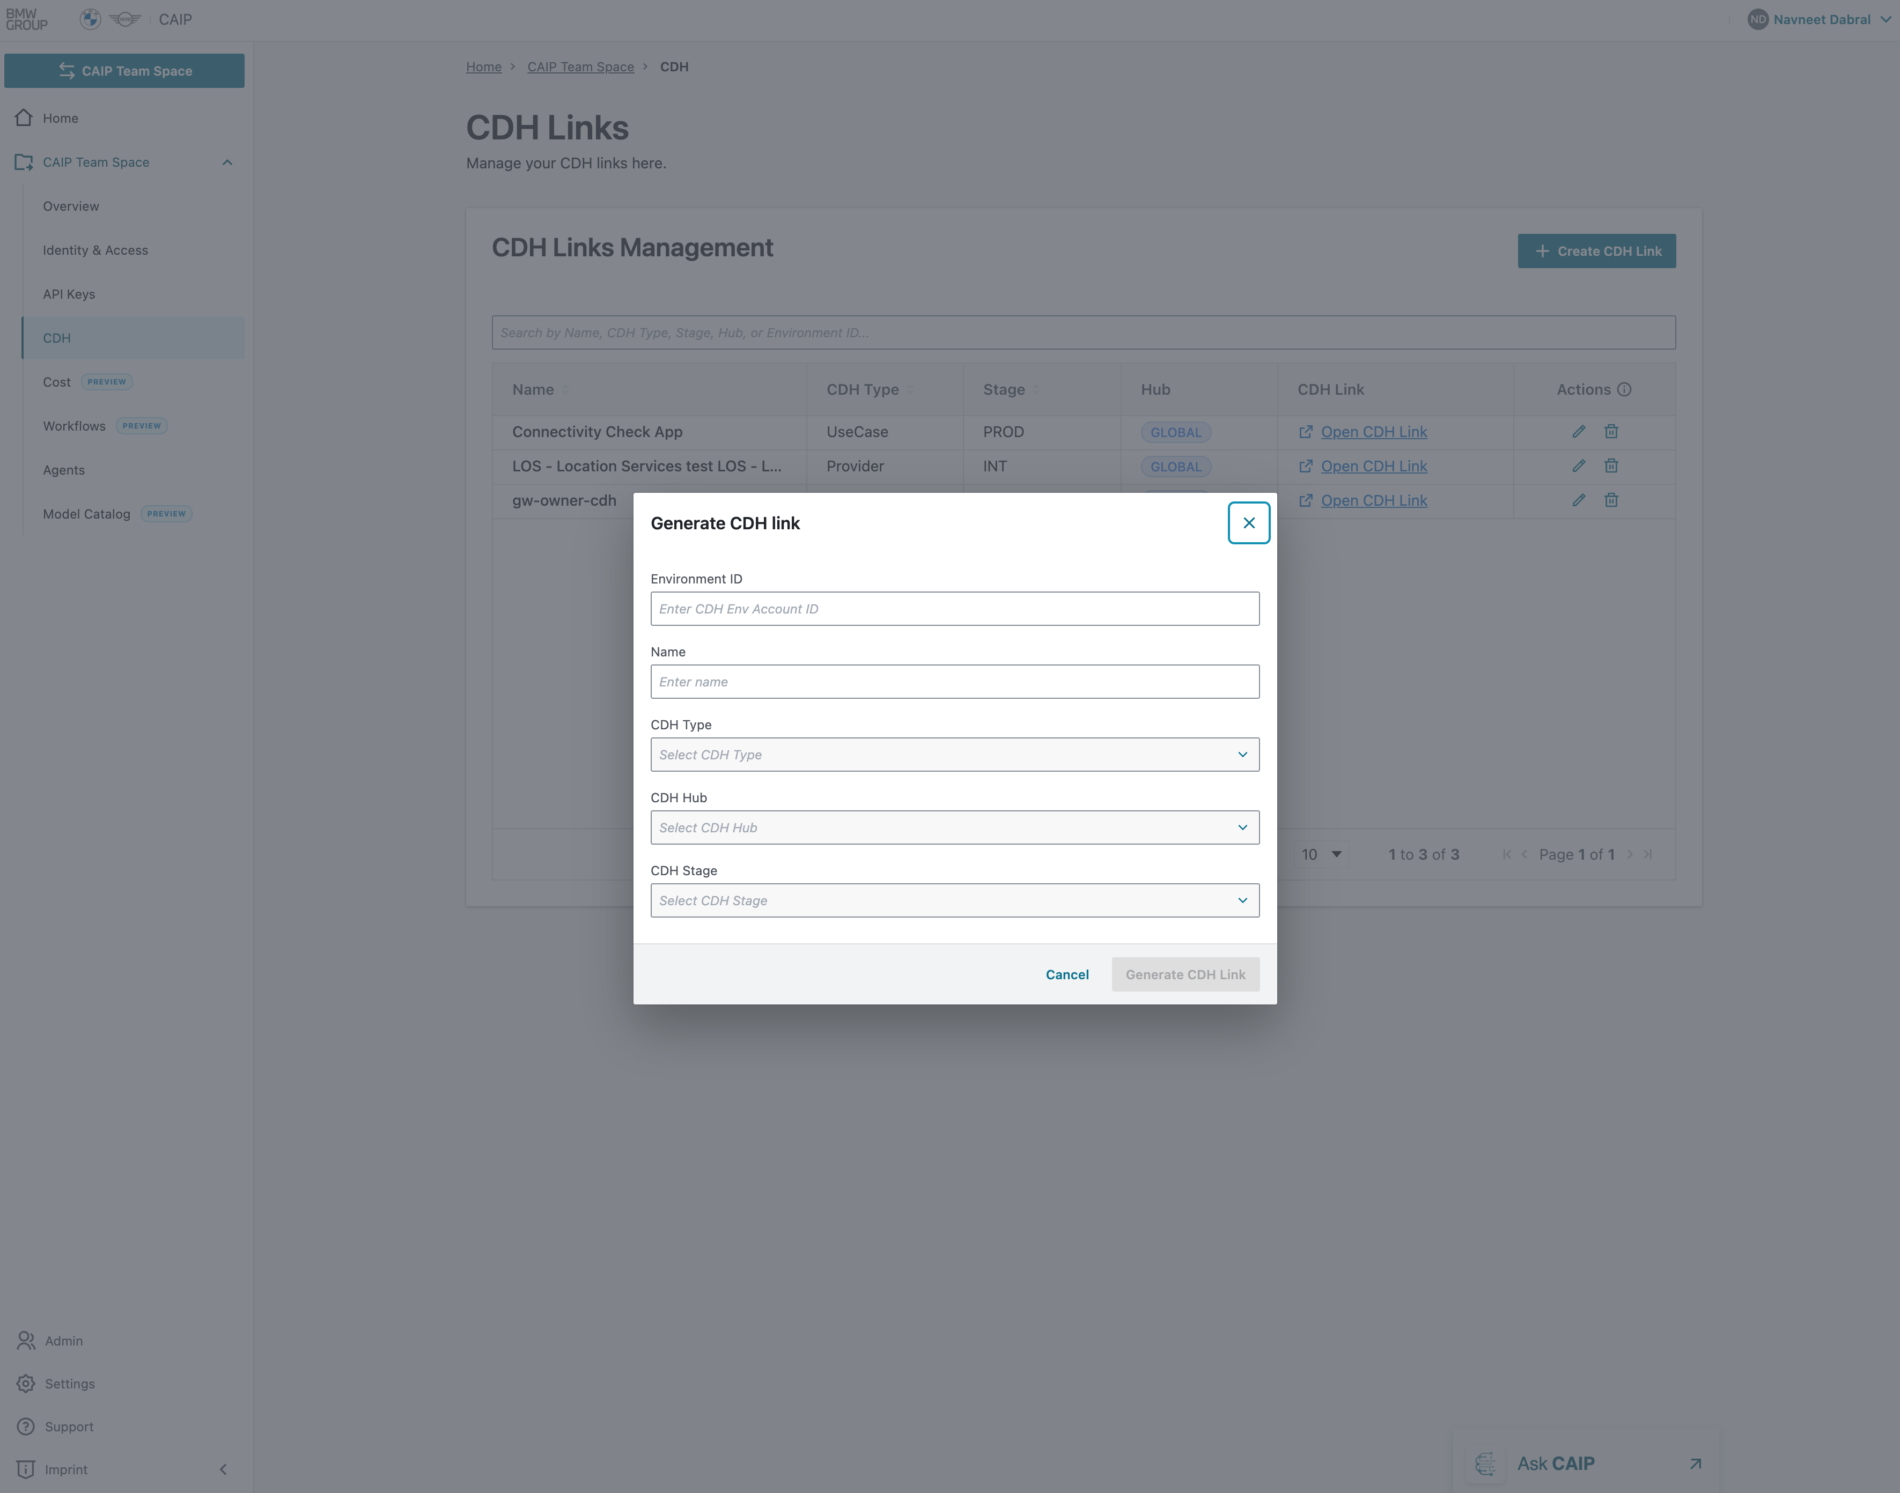This screenshot has height=1493, width=1900.
Task: Go to the last page
Action: 1647,854
